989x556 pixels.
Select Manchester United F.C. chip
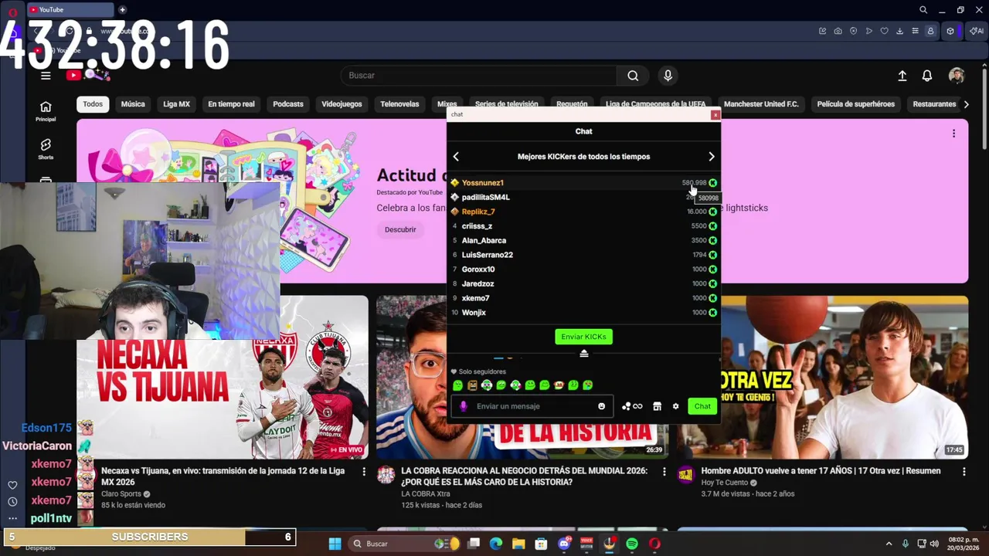click(x=761, y=104)
